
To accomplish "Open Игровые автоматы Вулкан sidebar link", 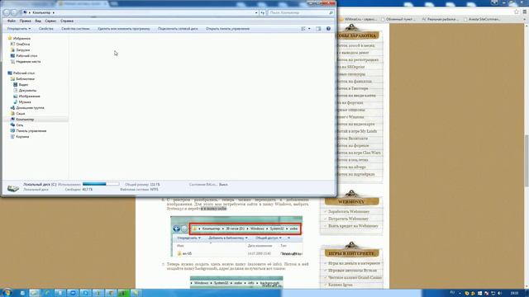I will click(352, 270).
